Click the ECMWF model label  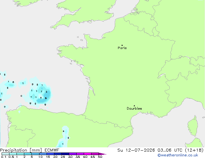click(x=52, y=150)
